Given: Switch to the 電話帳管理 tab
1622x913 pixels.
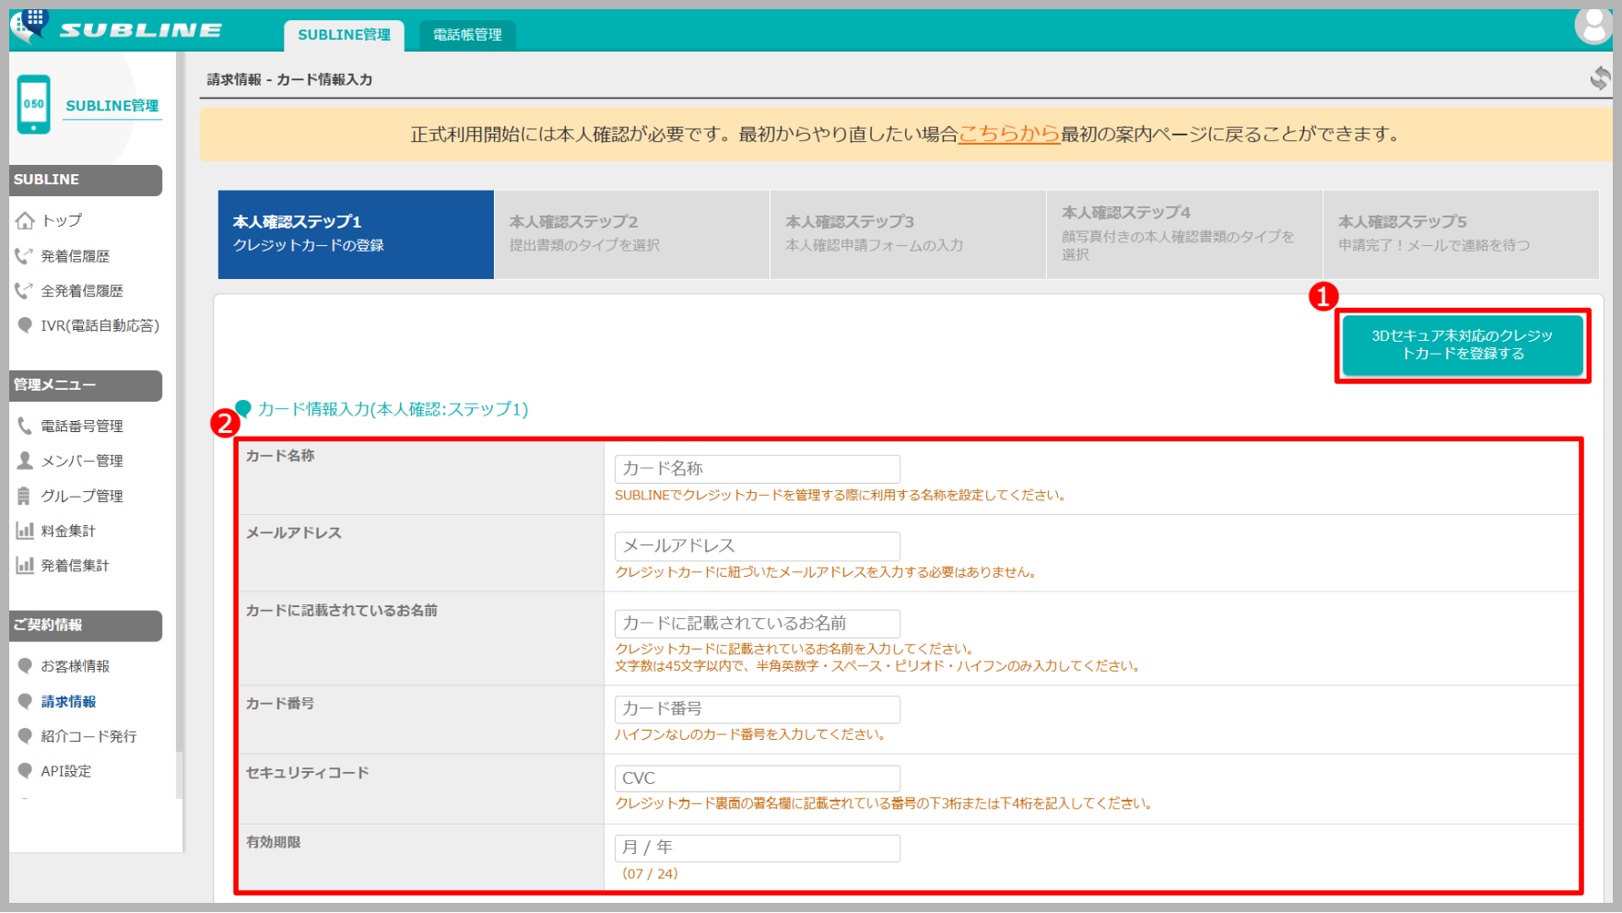Looking at the screenshot, I should (x=467, y=35).
